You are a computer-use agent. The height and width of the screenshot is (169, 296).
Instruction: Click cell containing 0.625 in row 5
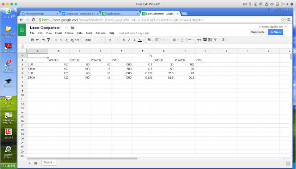(x=143, y=73)
